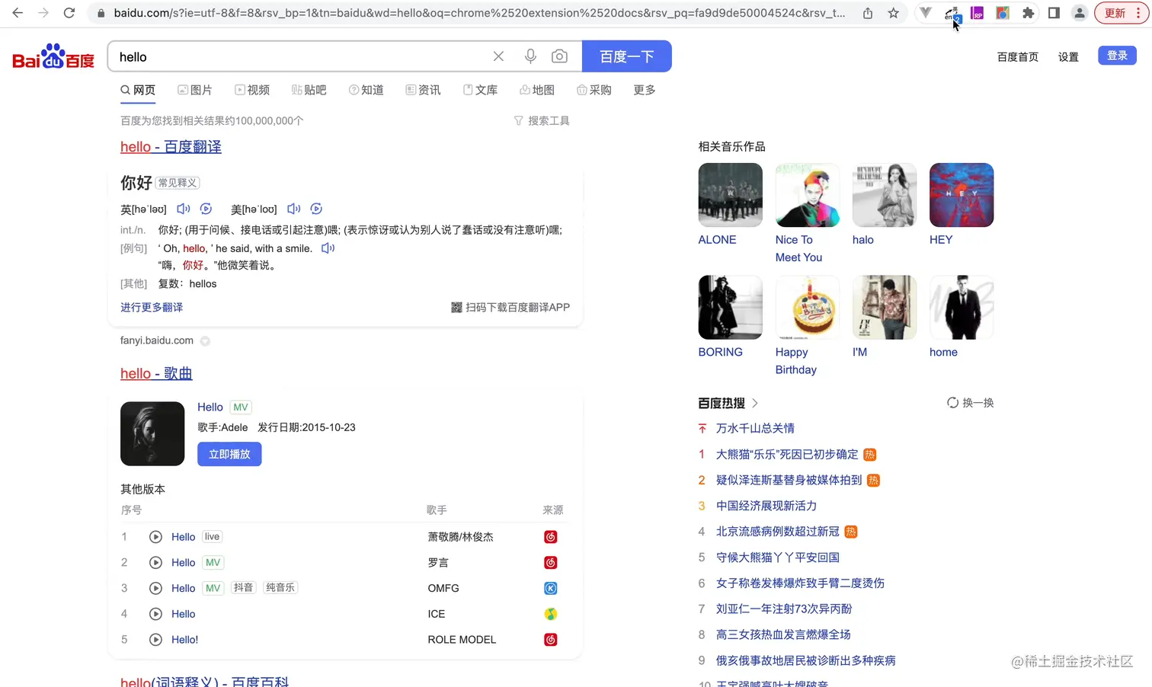The image size is (1152, 687).
Task: Click the Baidu logo
Action: click(x=52, y=56)
